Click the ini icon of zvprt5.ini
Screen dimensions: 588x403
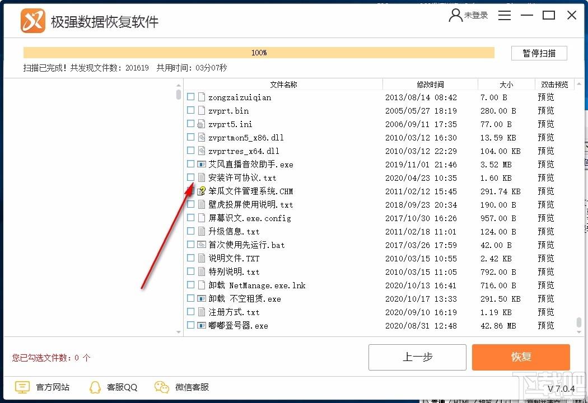(x=202, y=124)
